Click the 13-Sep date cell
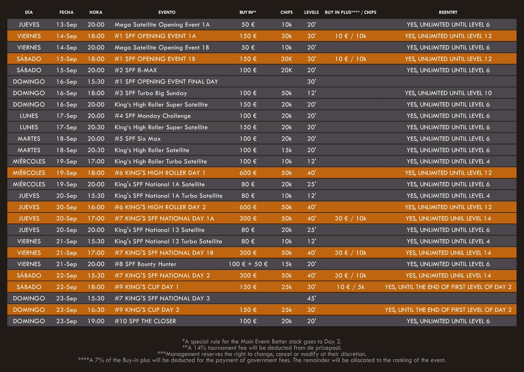Screen dimensions: 524x372 66,24
